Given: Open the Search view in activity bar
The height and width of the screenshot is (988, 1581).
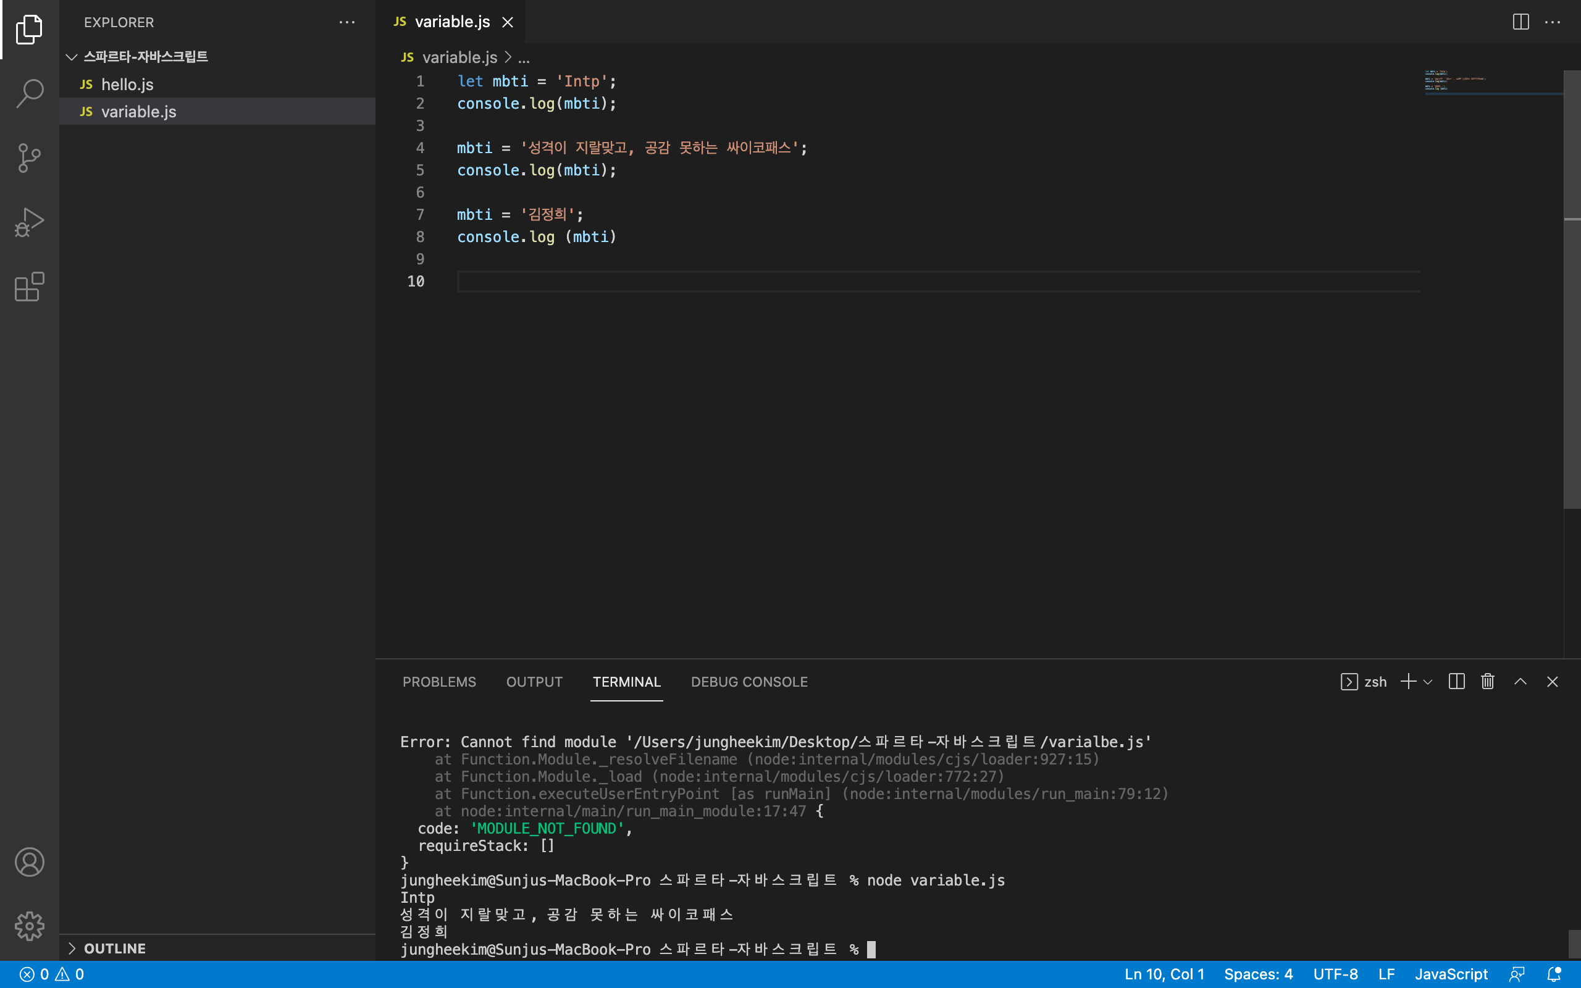Looking at the screenshot, I should click(x=30, y=93).
